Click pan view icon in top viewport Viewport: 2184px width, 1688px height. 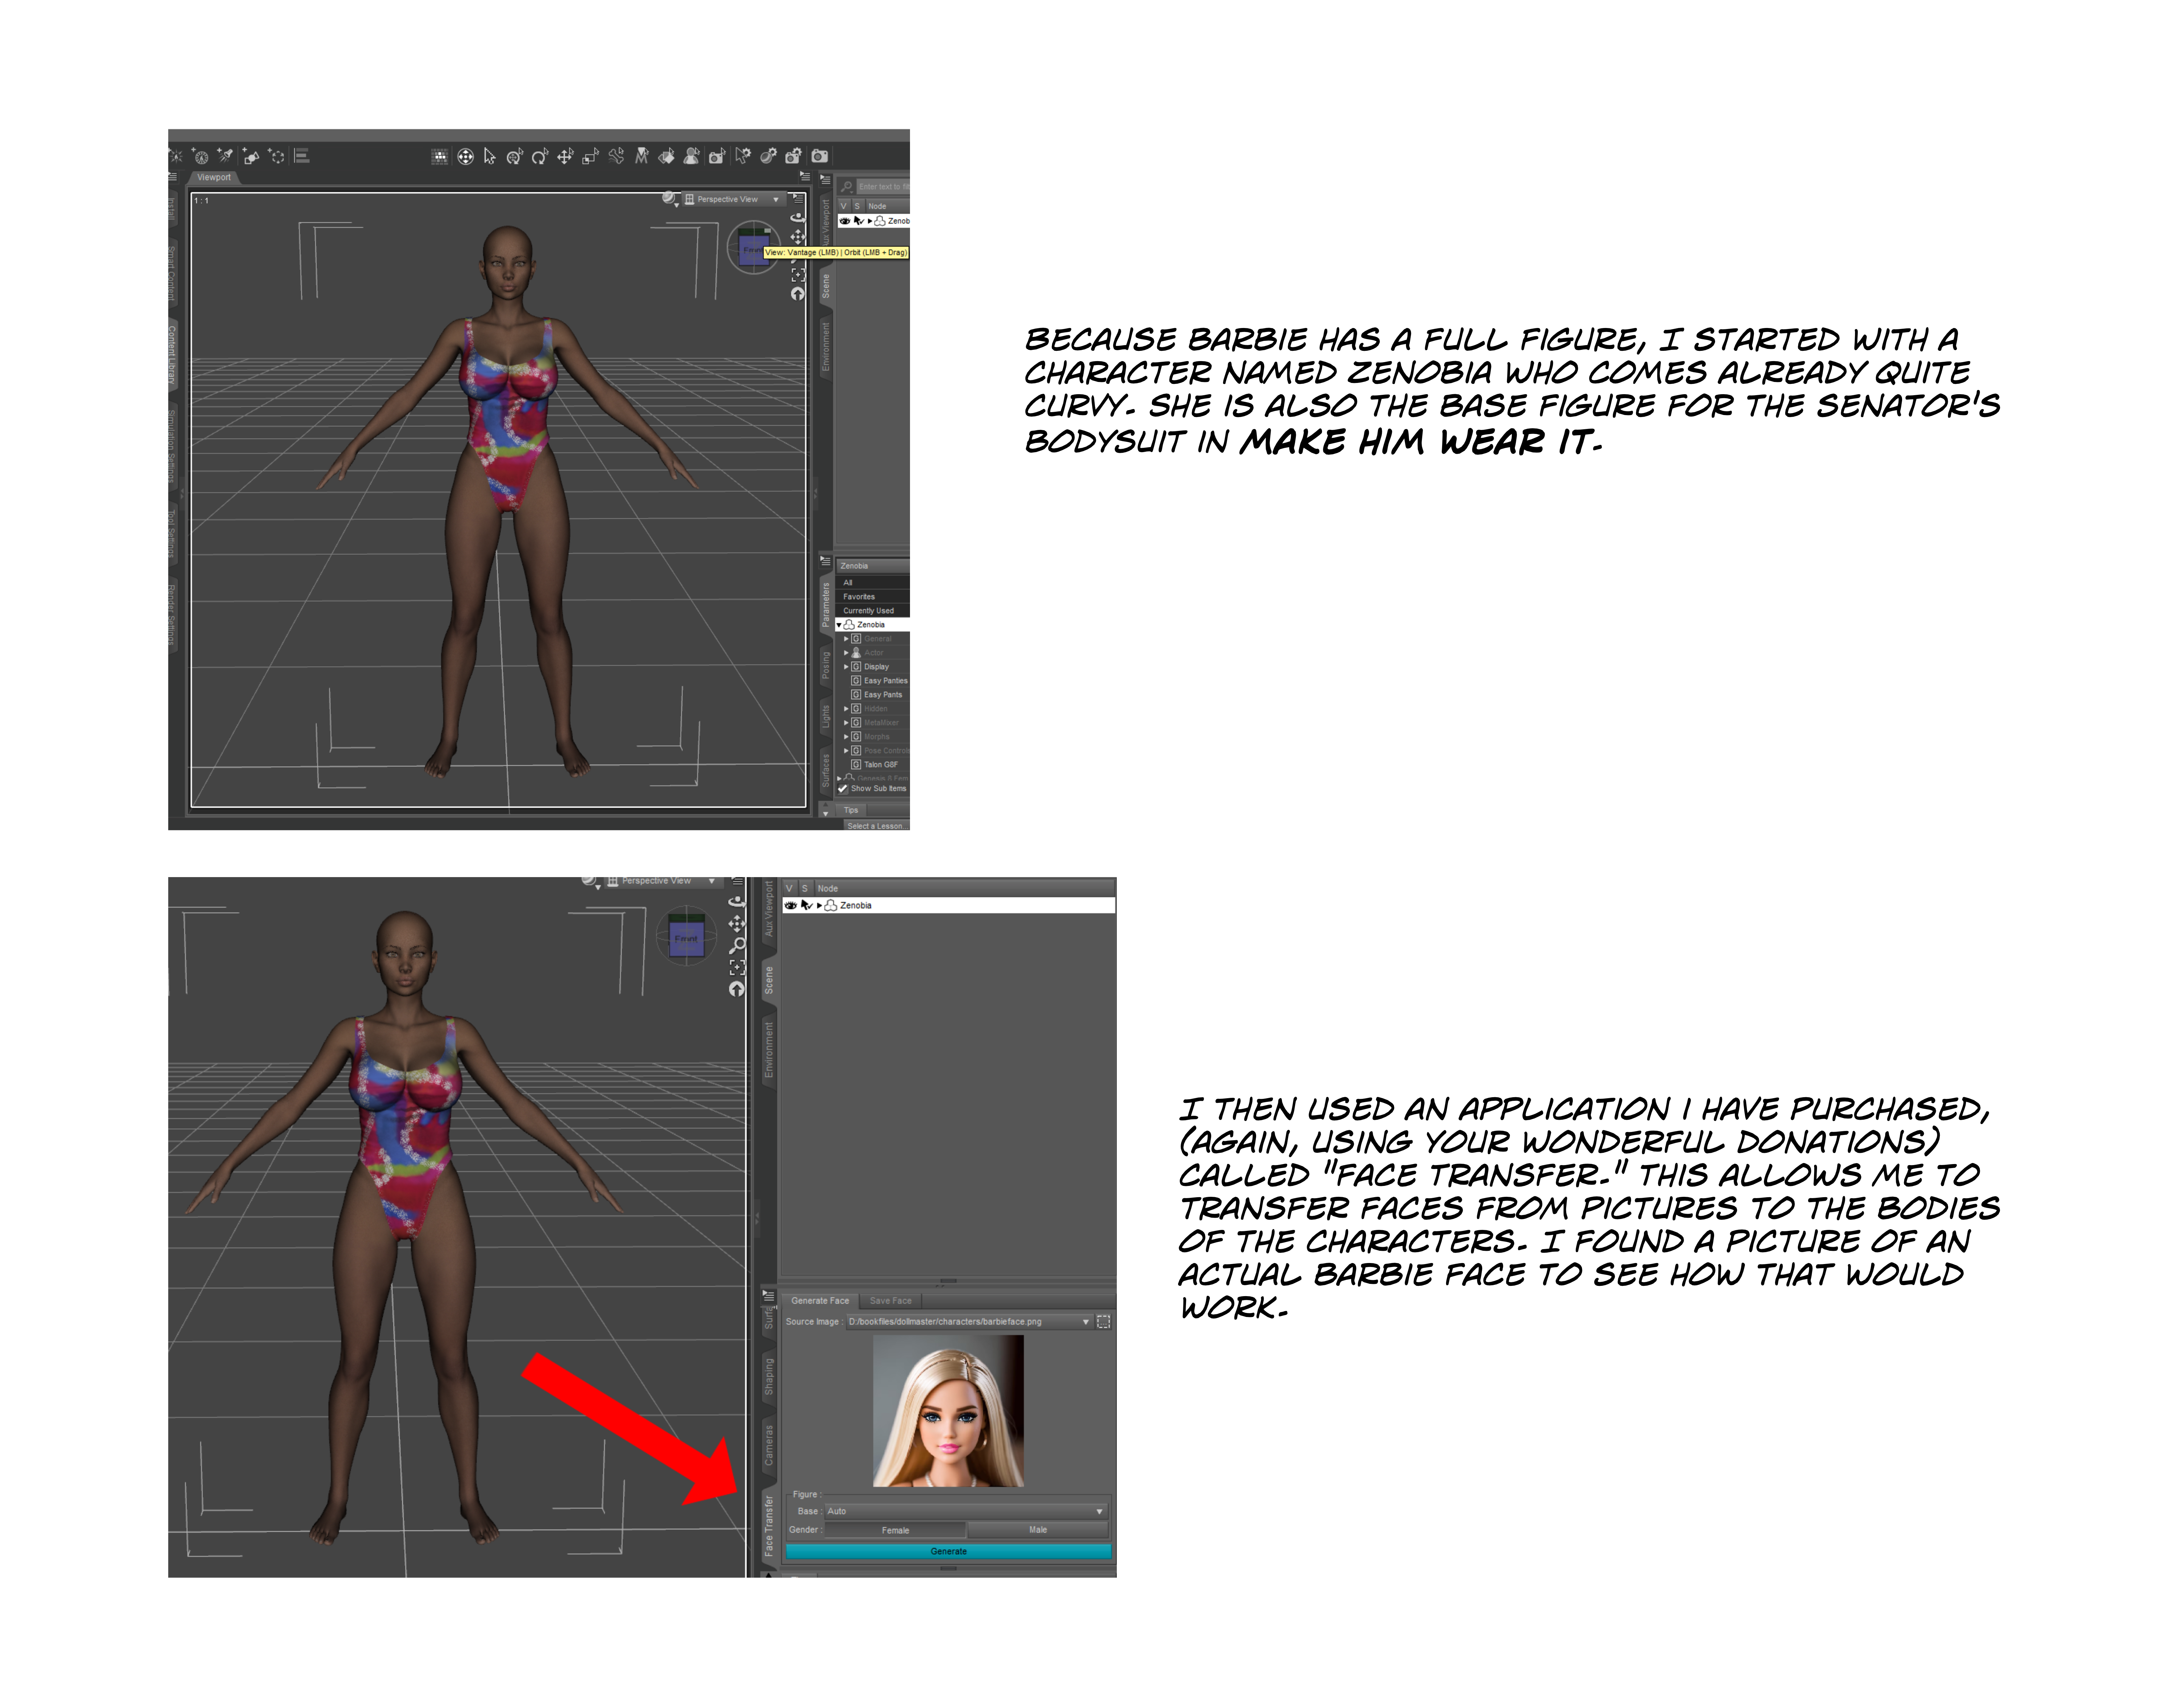(798, 237)
